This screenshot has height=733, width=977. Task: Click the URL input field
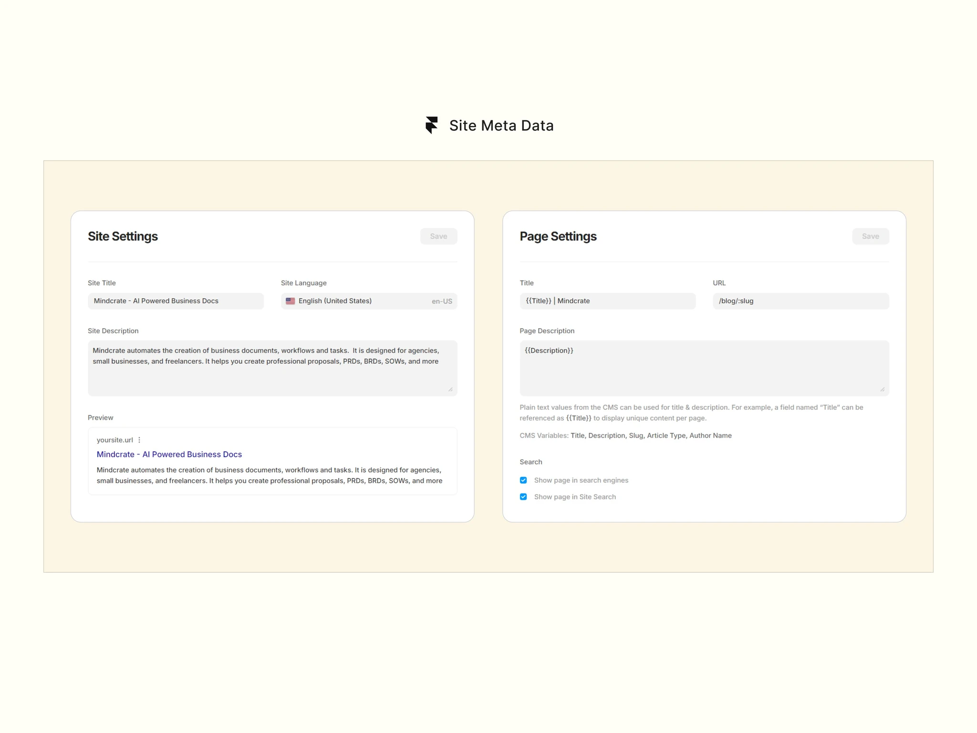[800, 301]
